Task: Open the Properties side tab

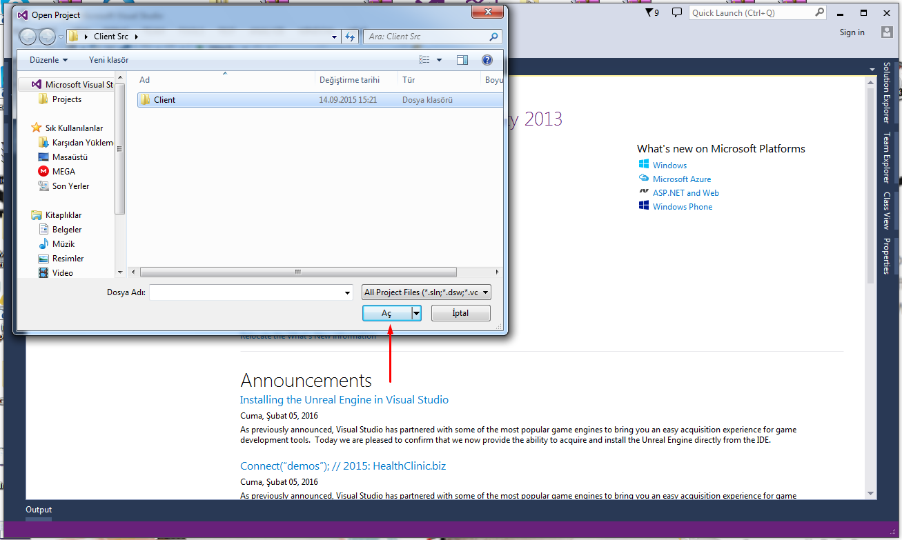Action: click(887, 256)
